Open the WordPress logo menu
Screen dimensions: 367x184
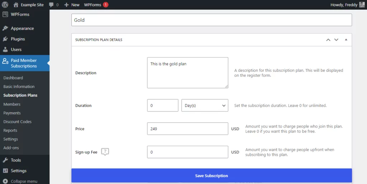point(5,5)
